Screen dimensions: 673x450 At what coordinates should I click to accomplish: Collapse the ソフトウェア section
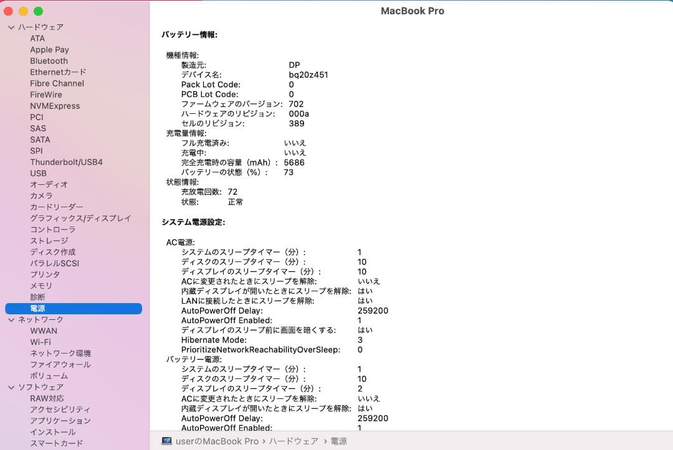coord(10,387)
